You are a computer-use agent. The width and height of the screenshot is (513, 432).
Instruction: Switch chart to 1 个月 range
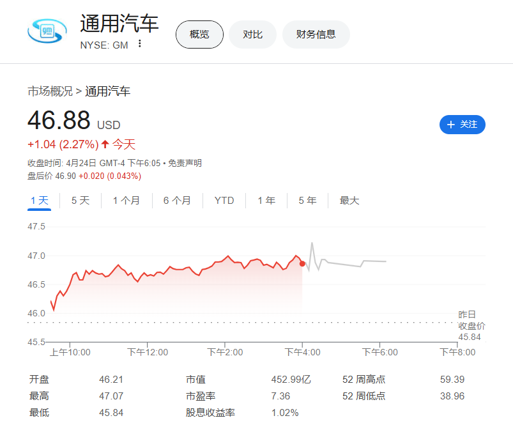pyautogui.click(x=126, y=201)
